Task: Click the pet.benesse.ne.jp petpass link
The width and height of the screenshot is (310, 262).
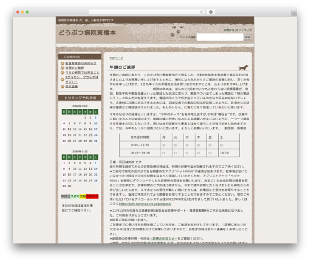Action: (x=145, y=204)
